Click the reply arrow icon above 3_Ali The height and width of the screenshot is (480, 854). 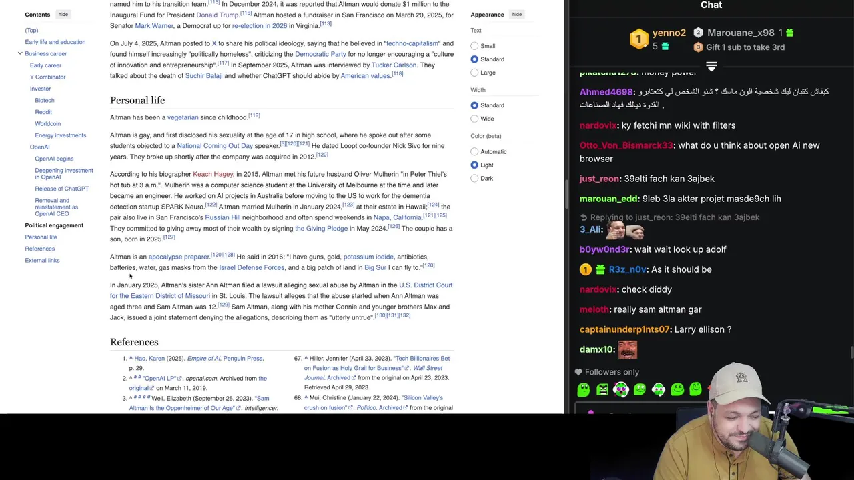click(x=584, y=217)
